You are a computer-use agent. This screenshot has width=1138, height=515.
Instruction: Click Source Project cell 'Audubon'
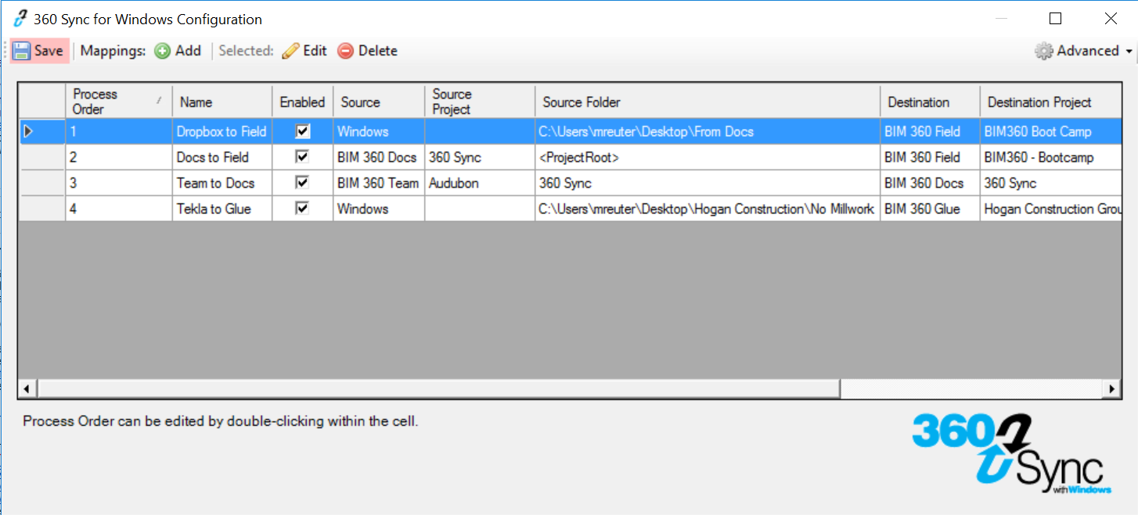pos(480,183)
